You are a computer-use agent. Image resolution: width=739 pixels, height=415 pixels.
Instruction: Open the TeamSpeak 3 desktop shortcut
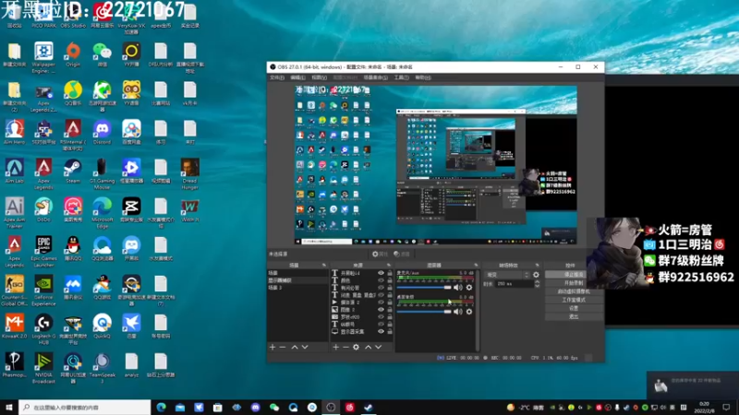coord(102,368)
